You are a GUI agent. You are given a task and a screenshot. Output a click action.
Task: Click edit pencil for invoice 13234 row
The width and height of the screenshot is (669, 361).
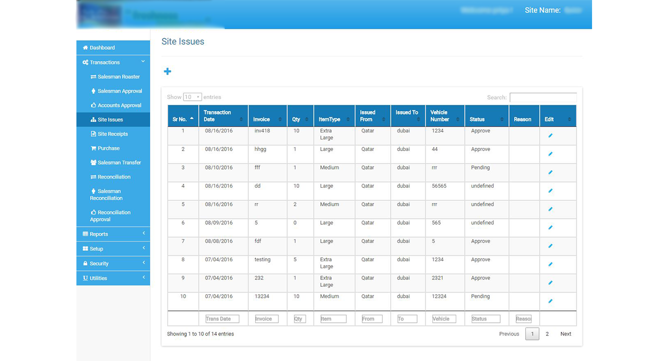click(x=550, y=301)
